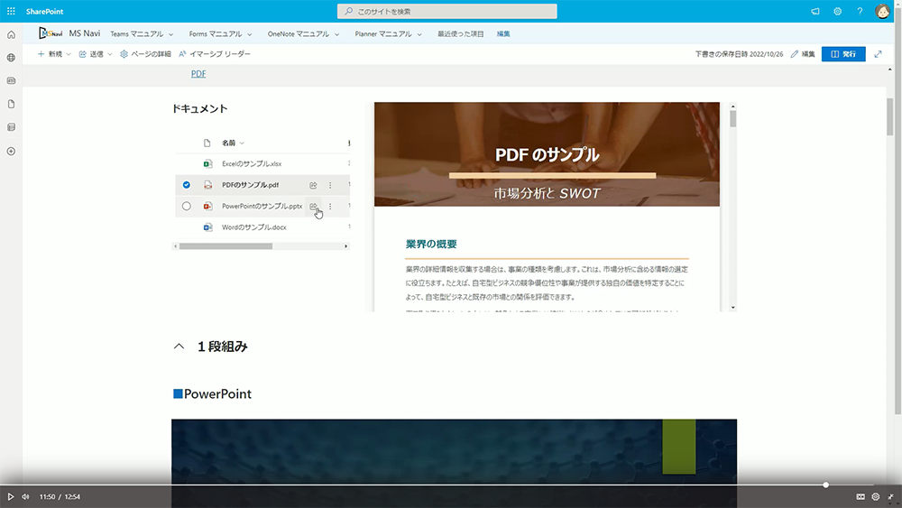
Task: Click the video progress bar
Action: (451, 485)
